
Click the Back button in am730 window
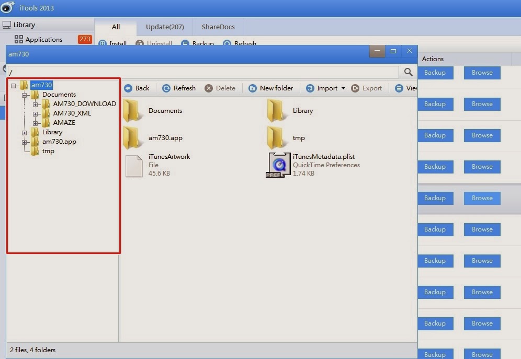point(137,88)
